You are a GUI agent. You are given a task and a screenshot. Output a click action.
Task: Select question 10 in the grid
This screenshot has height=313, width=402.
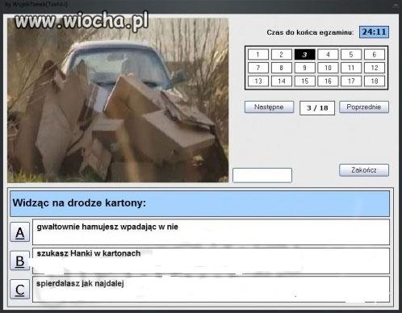[328, 68]
